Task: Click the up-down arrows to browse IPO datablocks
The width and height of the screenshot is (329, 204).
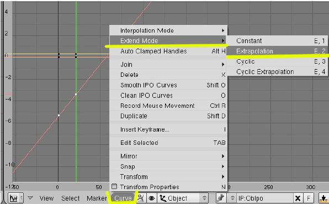Action: (232, 198)
